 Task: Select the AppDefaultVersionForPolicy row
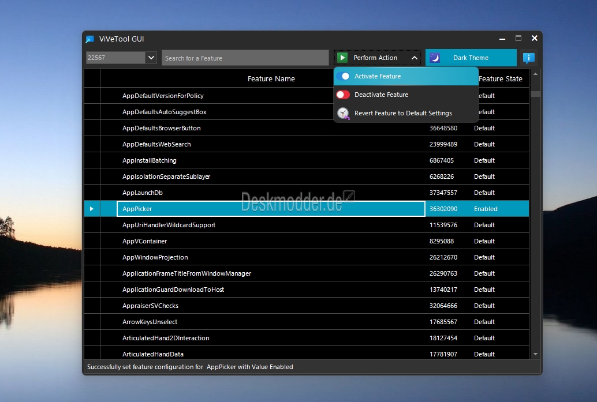tap(163, 96)
